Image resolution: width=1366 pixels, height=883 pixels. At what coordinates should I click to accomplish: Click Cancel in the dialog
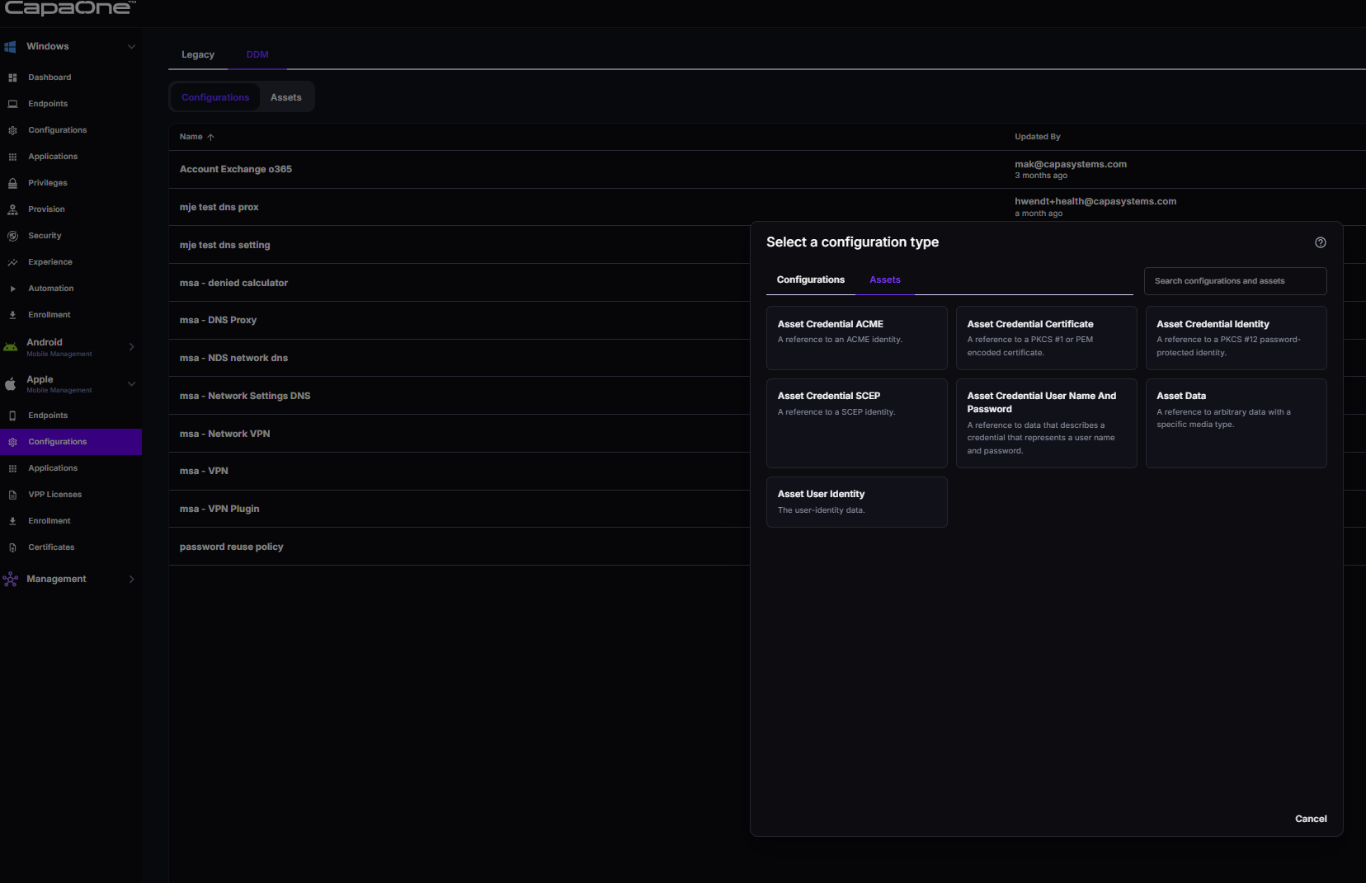tap(1311, 819)
